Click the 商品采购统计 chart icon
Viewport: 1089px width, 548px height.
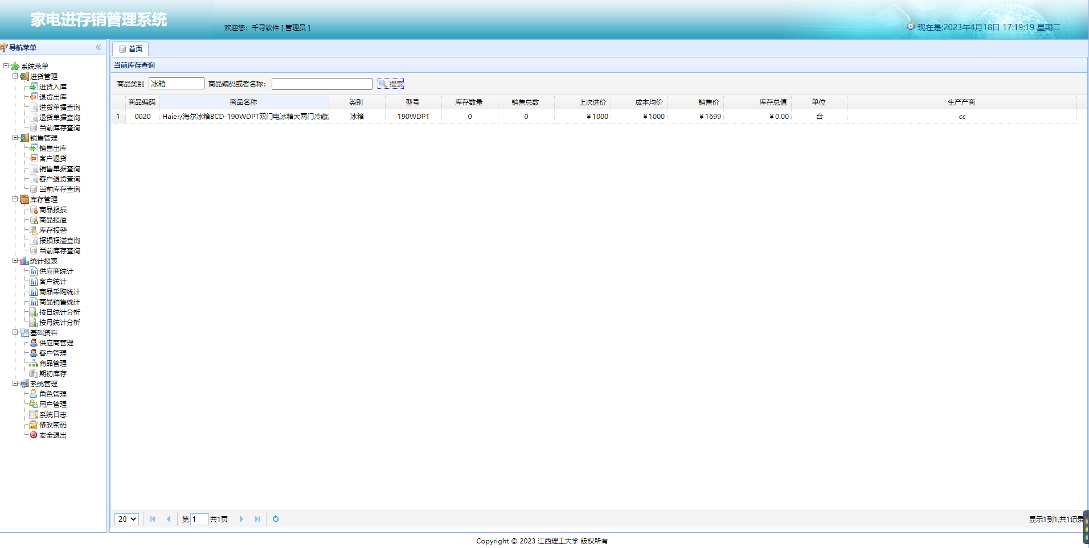(34, 291)
